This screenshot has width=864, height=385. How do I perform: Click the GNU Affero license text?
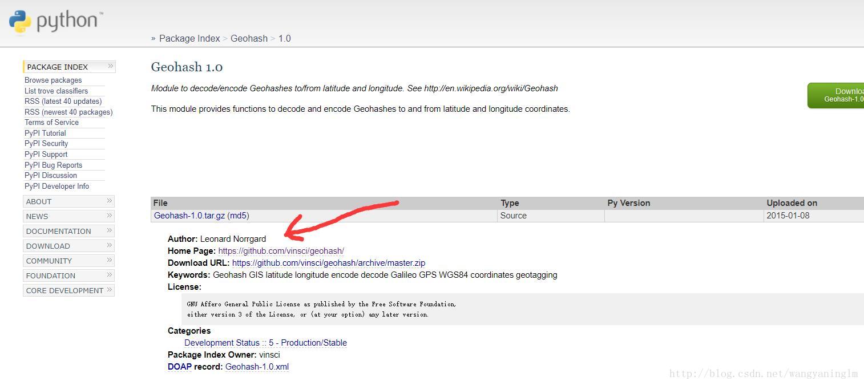click(x=321, y=309)
